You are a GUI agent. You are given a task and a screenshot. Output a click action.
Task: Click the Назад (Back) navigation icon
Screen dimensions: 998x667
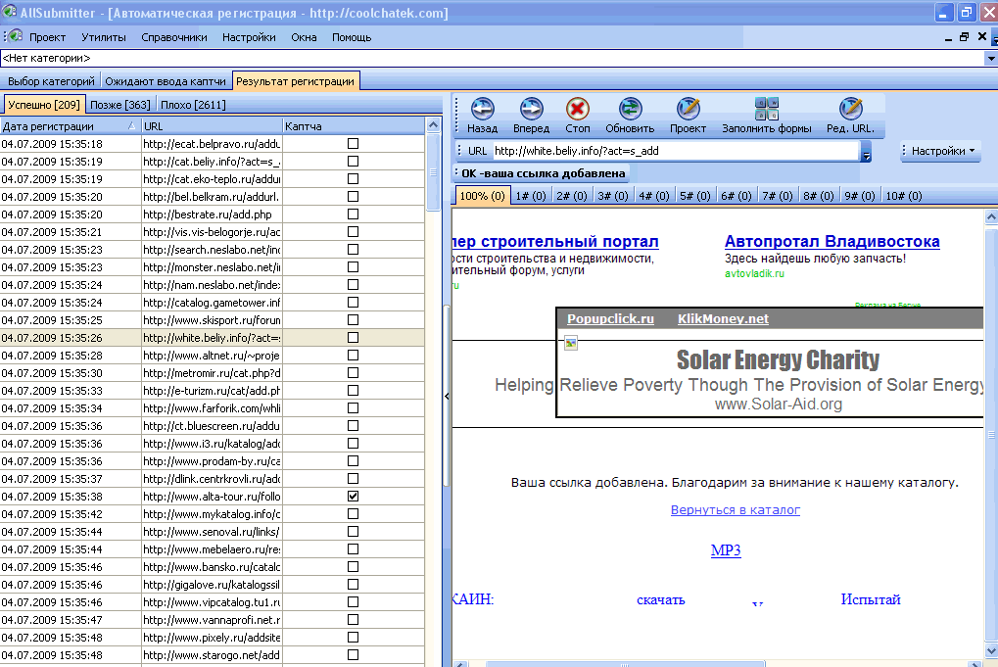tap(482, 109)
